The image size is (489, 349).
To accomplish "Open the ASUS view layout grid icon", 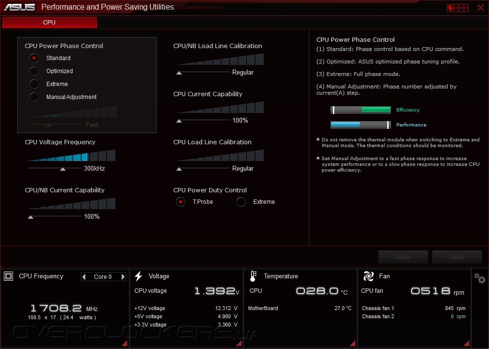I will 458,8.
